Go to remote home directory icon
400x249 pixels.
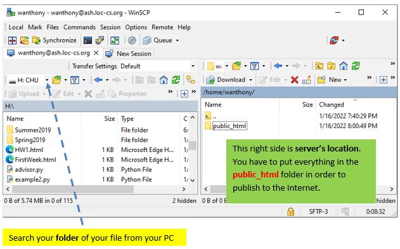(344, 66)
